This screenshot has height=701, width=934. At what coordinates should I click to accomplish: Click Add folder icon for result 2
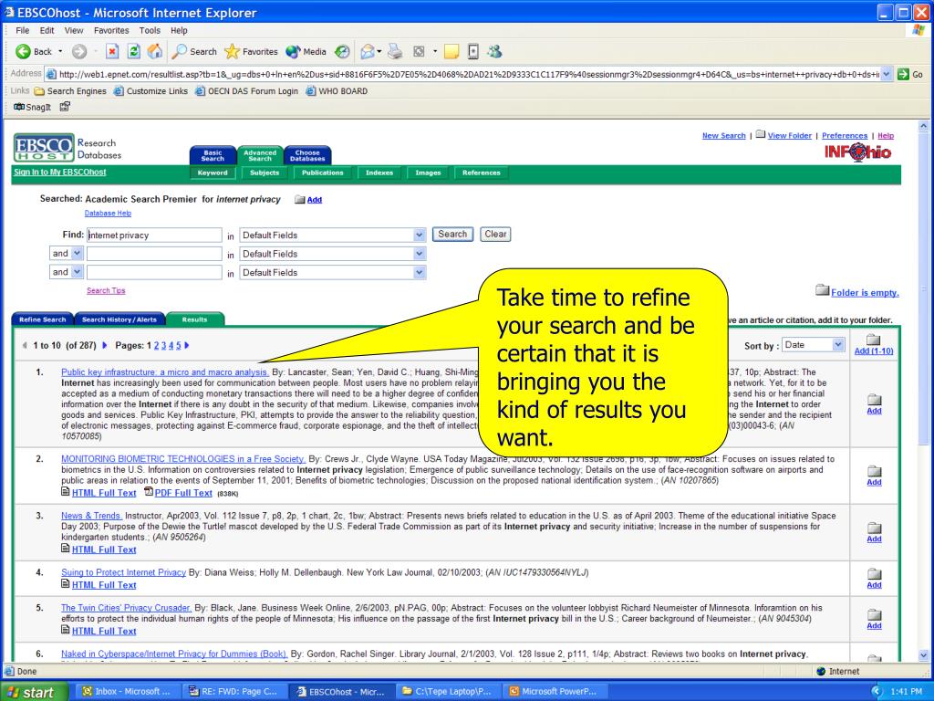coord(874,471)
